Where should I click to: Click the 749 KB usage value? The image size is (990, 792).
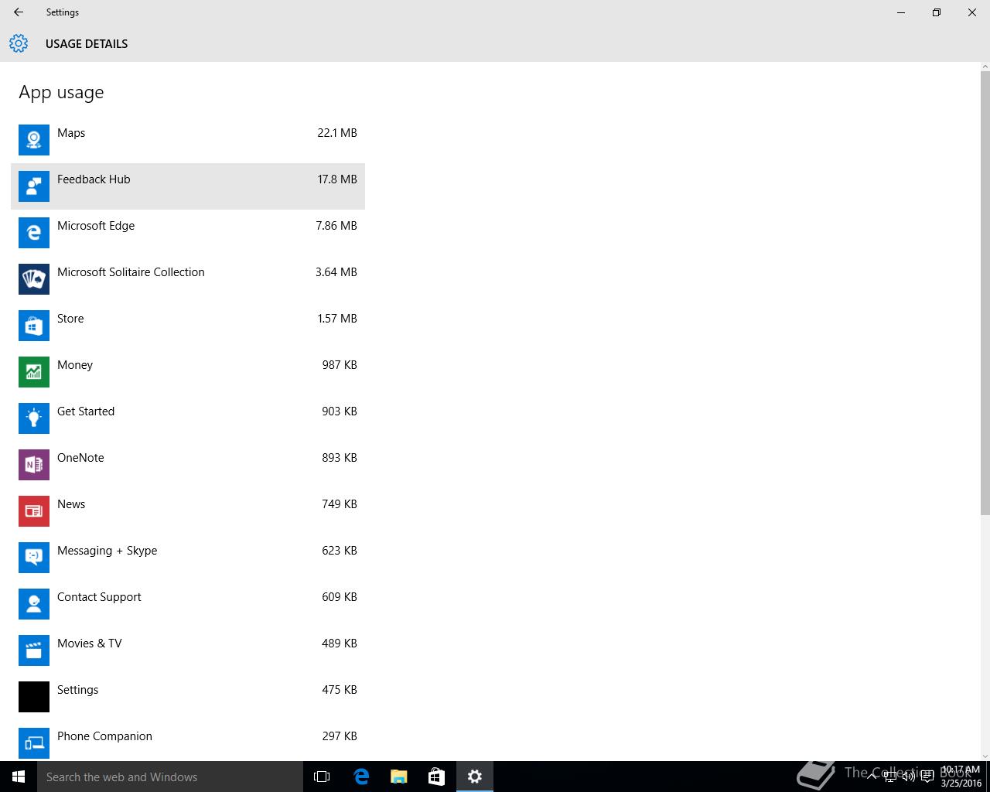tap(340, 504)
